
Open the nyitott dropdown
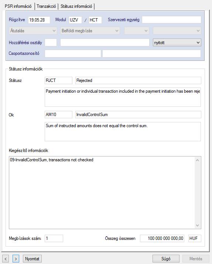177,43
